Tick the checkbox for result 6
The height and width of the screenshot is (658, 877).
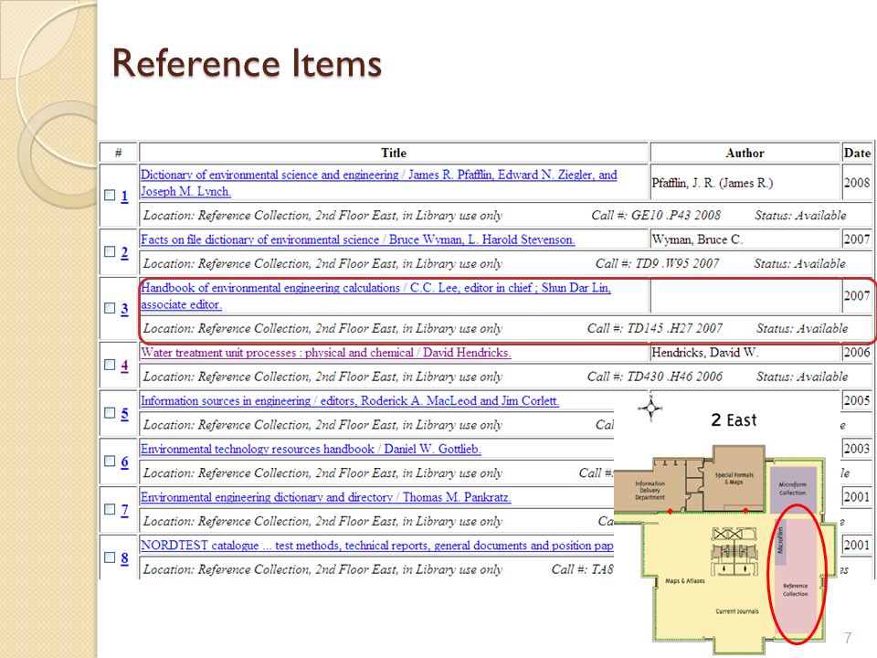pyautogui.click(x=111, y=461)
